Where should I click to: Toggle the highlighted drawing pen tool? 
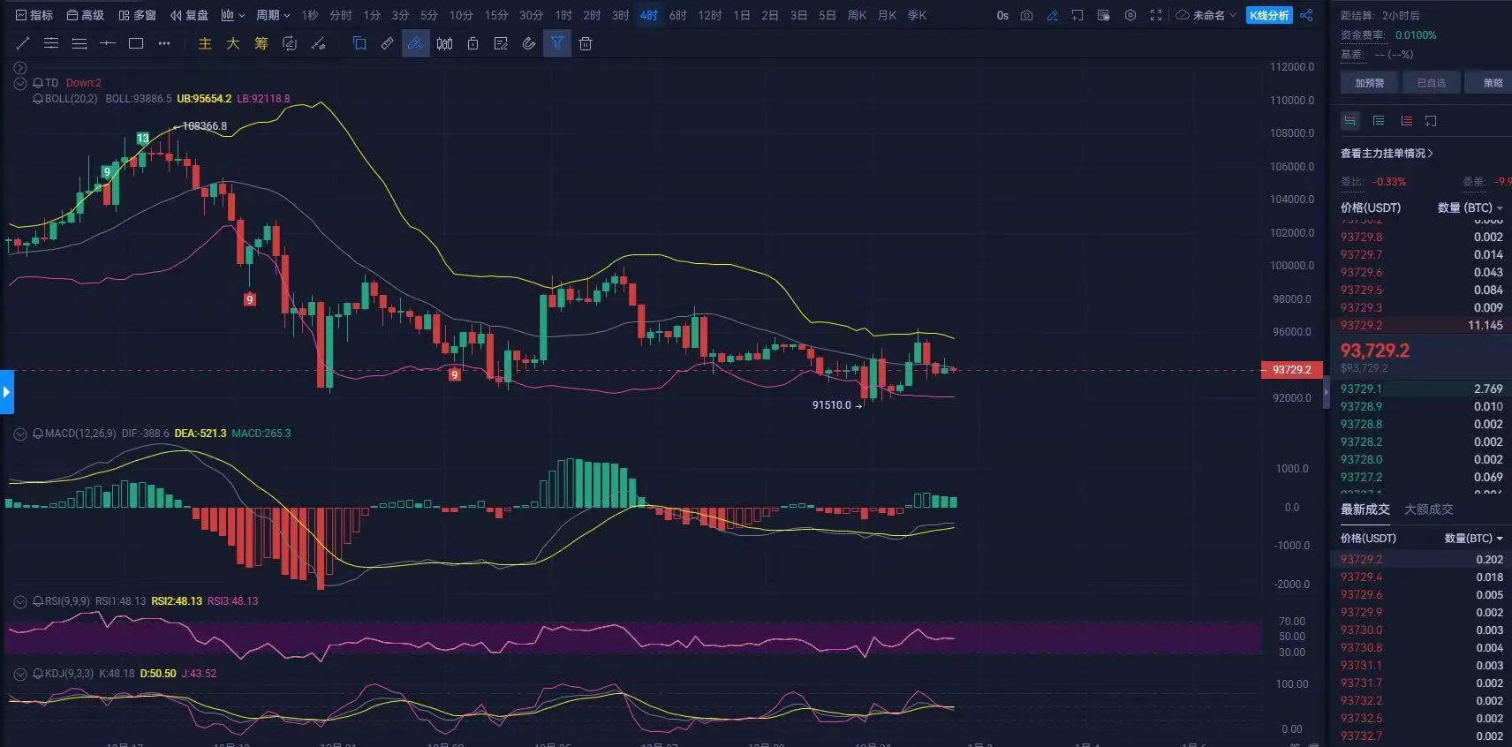click(415, 43)
